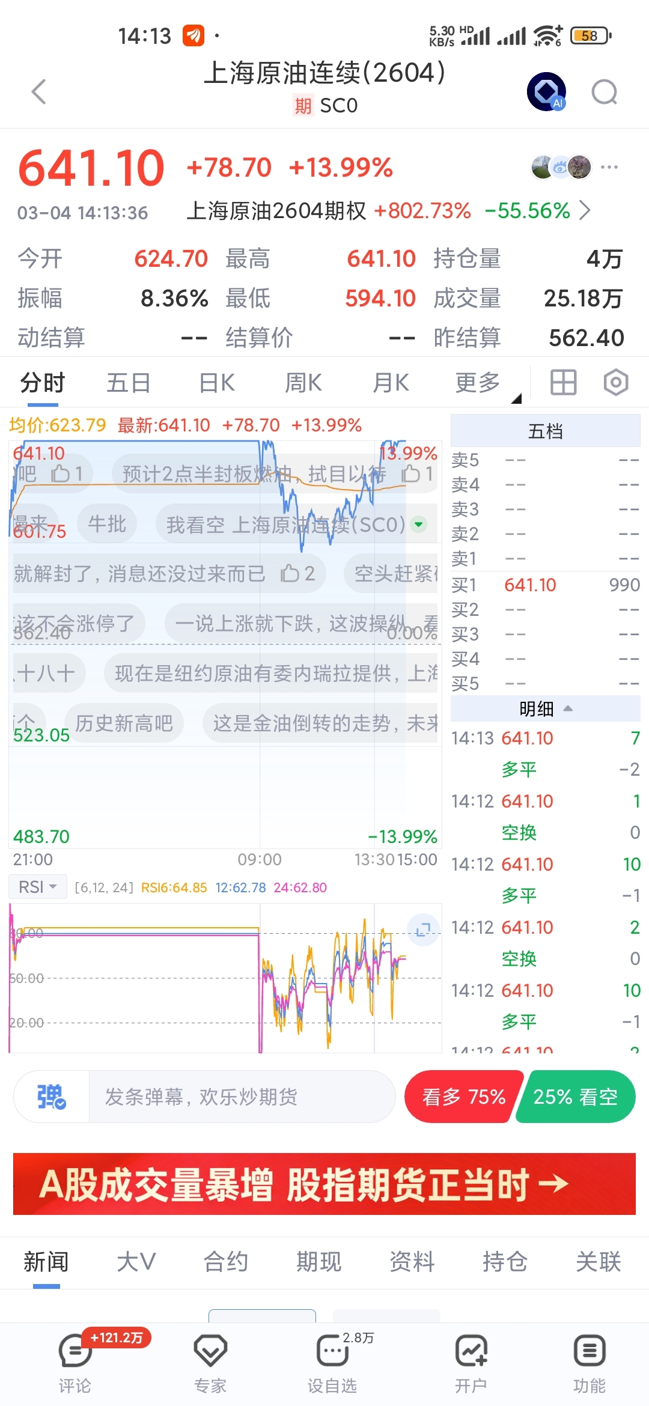Screen dimensions: 649x1406
Task: Tap the RSI6:64.85 value
Action: click(x=174, y=887)
